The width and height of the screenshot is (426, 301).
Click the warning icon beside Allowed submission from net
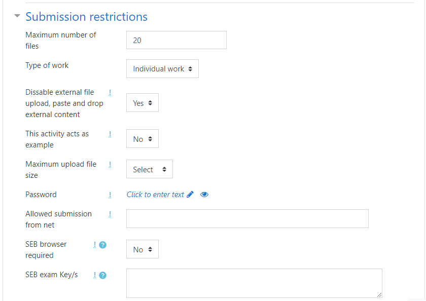(x=110, y=214)
